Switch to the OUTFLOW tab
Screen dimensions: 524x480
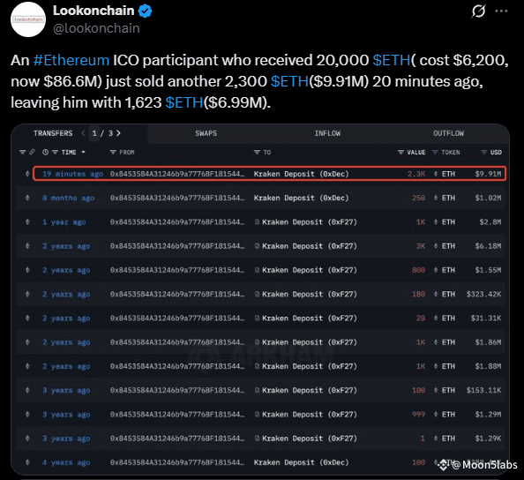pyautogui.click(x=449, y=133)
